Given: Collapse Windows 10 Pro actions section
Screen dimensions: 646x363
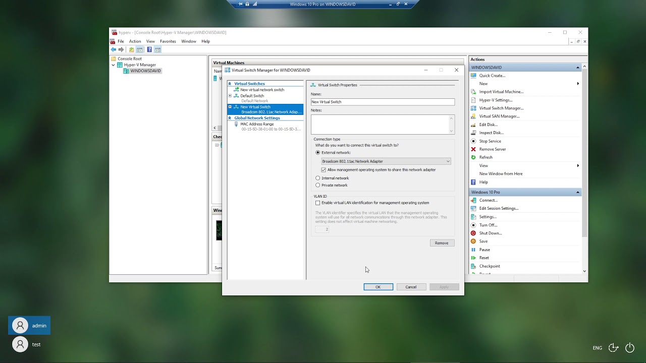Looking at the screenshot, I should (578, 192).
